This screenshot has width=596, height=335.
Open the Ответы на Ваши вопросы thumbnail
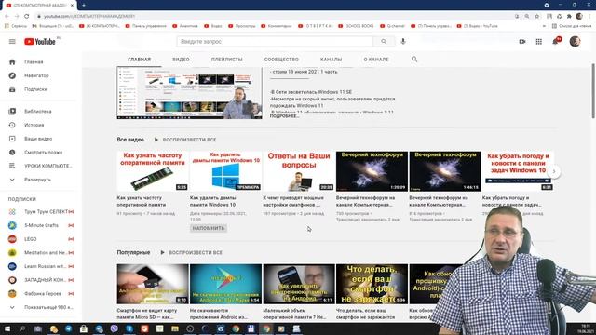click(299, 171)
